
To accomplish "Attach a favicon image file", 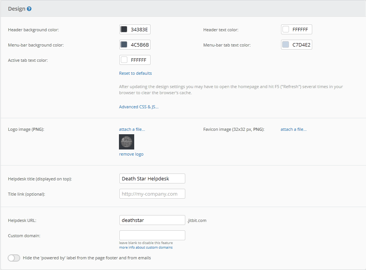I will (294, 129).
